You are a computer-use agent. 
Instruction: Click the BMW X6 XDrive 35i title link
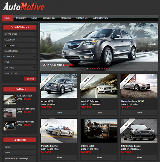coord(25,122)
